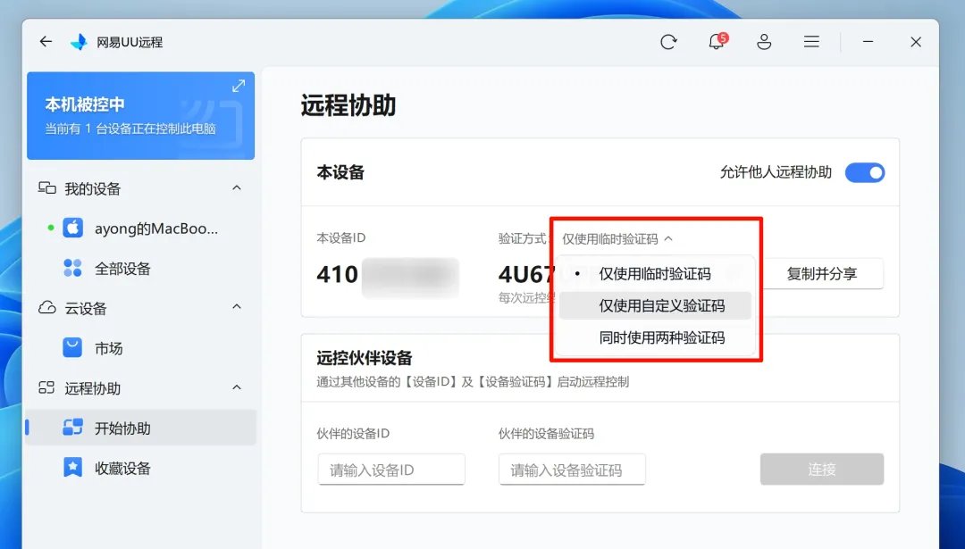
Task: Click the 远程协助 section icon
Action: [46, 387]
